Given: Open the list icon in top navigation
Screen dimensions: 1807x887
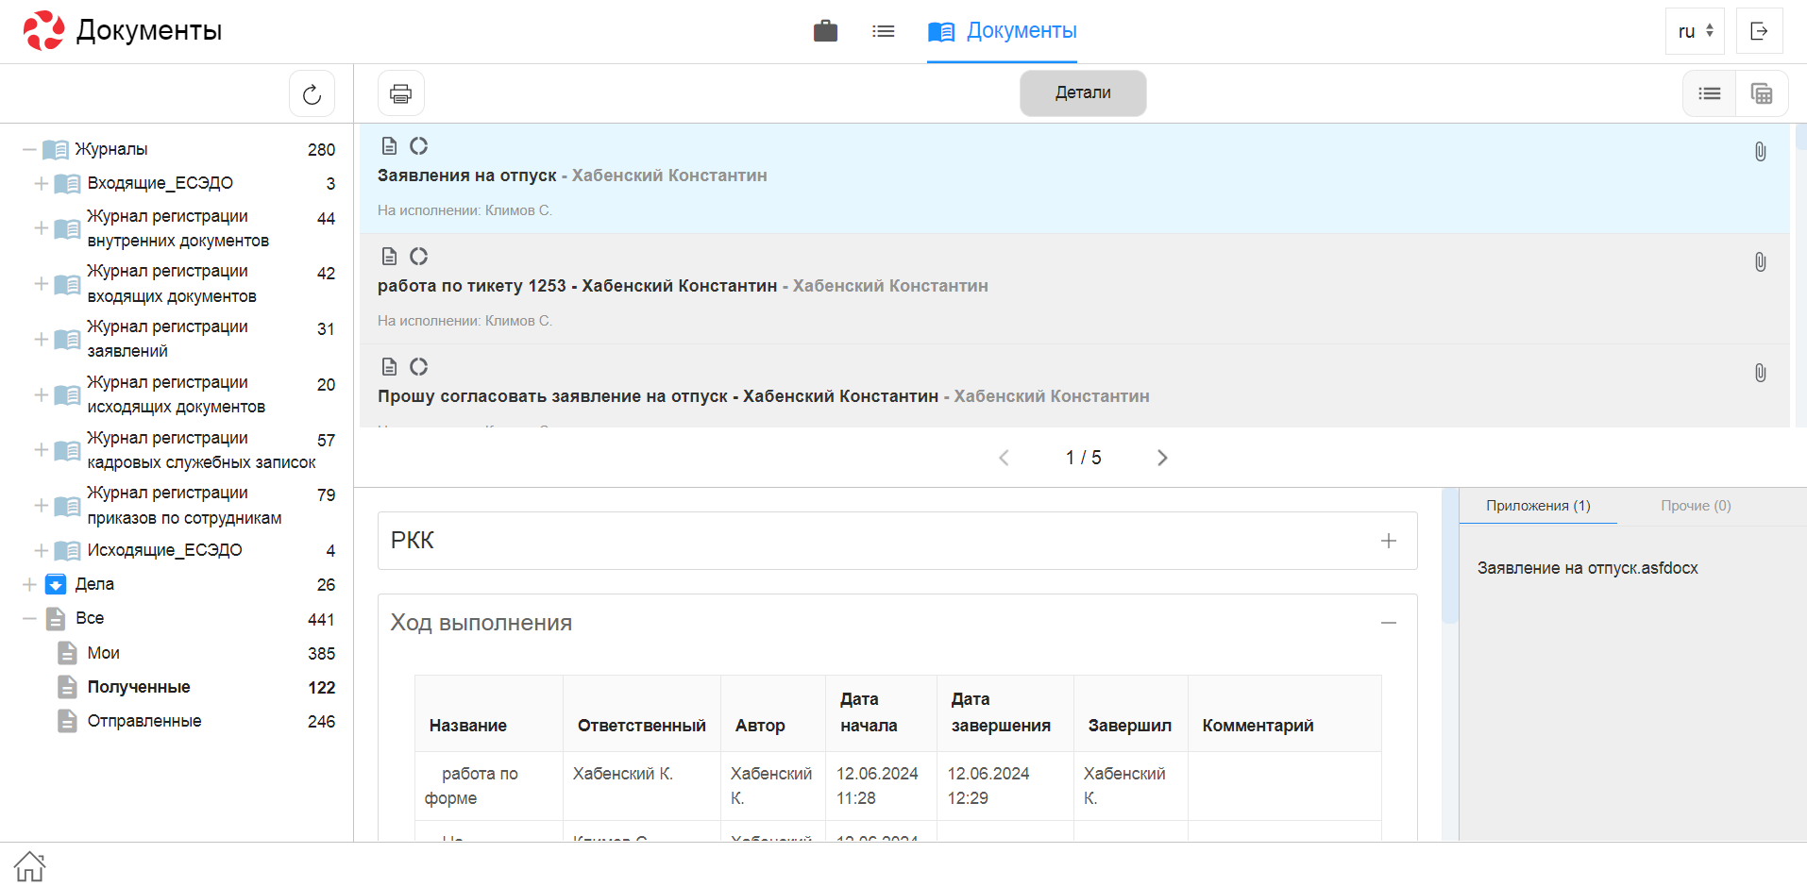Looking at the screenshot, I should [x=883, y=31].
